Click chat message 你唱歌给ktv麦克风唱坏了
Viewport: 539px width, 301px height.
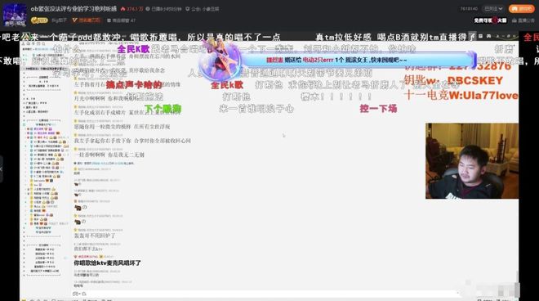pos(108,263)
